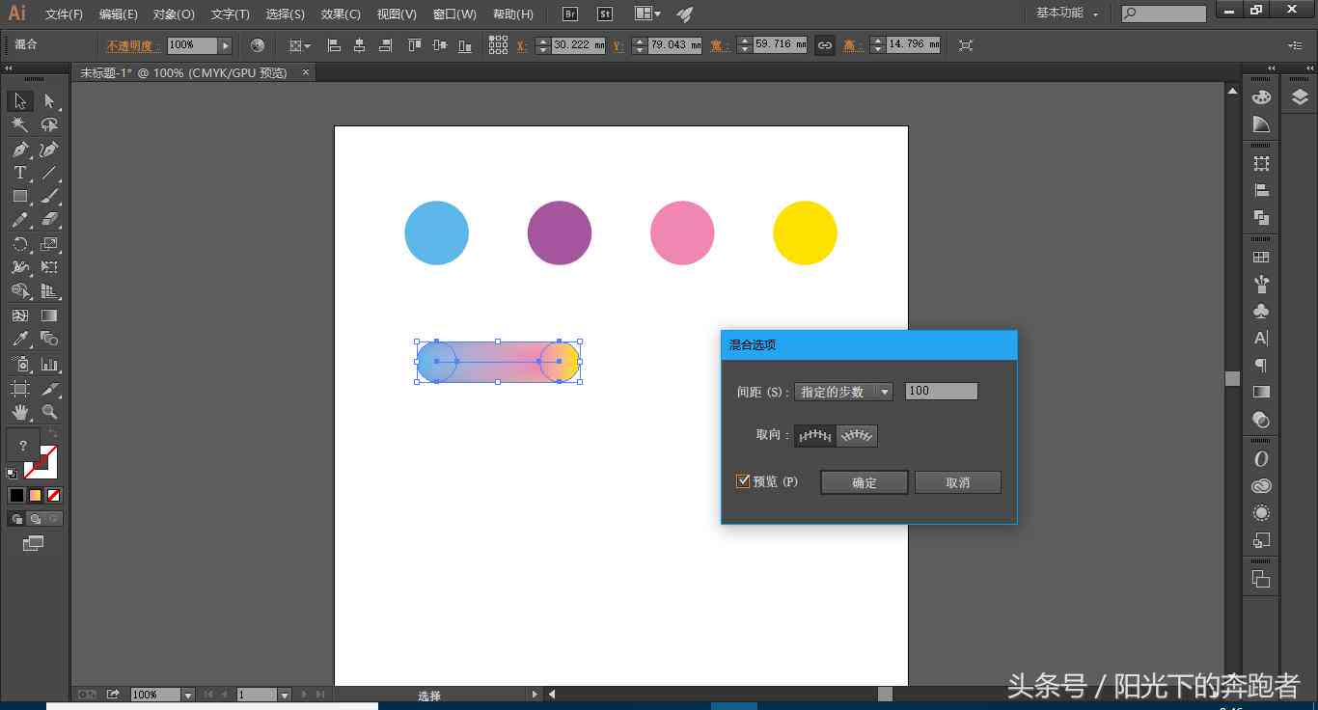Expand the status bar 选择 arrow menu

535,695
